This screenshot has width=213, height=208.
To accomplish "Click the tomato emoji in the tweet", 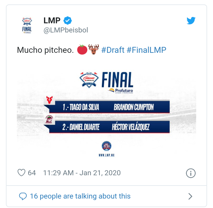I will 82,50.
